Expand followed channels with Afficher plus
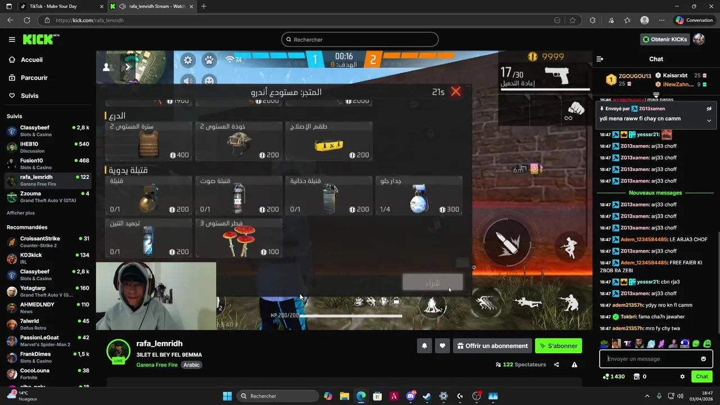The image size is (720, 405). pos(21,213)
